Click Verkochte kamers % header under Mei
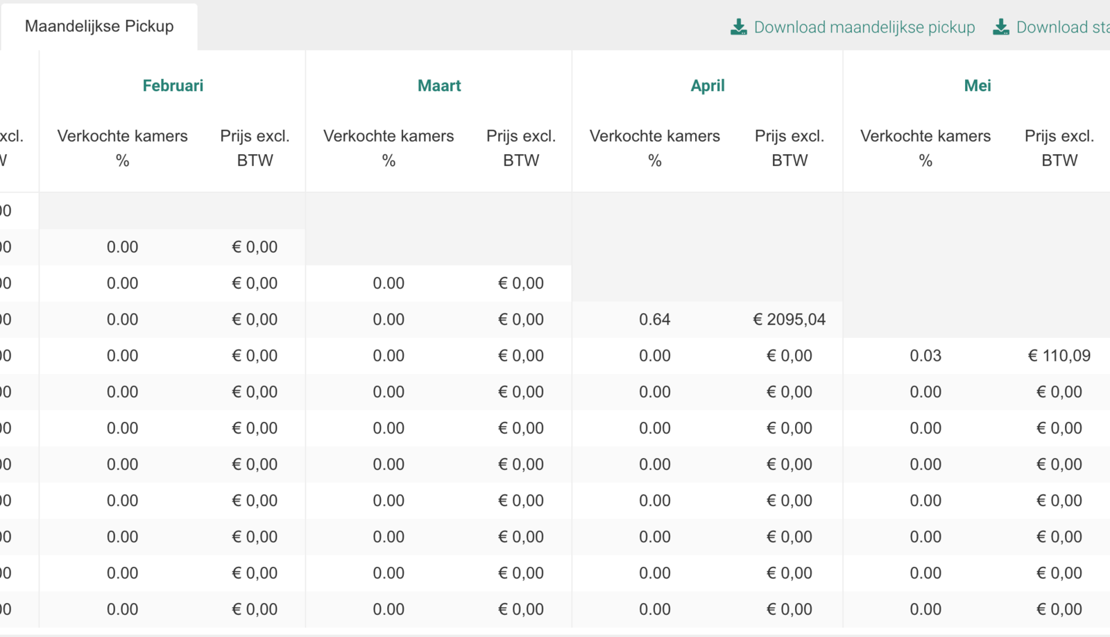1110x637 pixels. pos(925,148)
